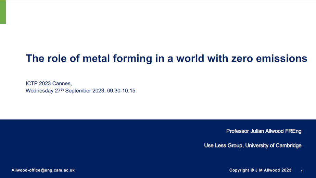The image size is (316, 178).
Task: Click "Use Less Group" text
Action: click(x=223, y=145)
